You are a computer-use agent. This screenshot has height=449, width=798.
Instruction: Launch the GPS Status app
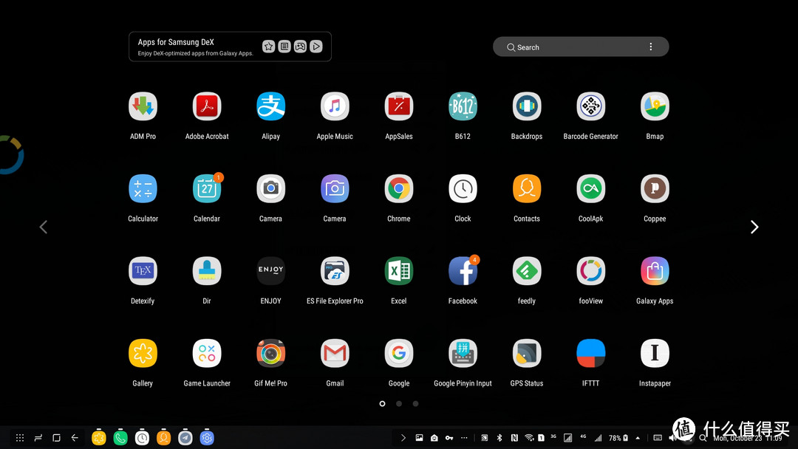pyautogui.click(x=527, y=353)
